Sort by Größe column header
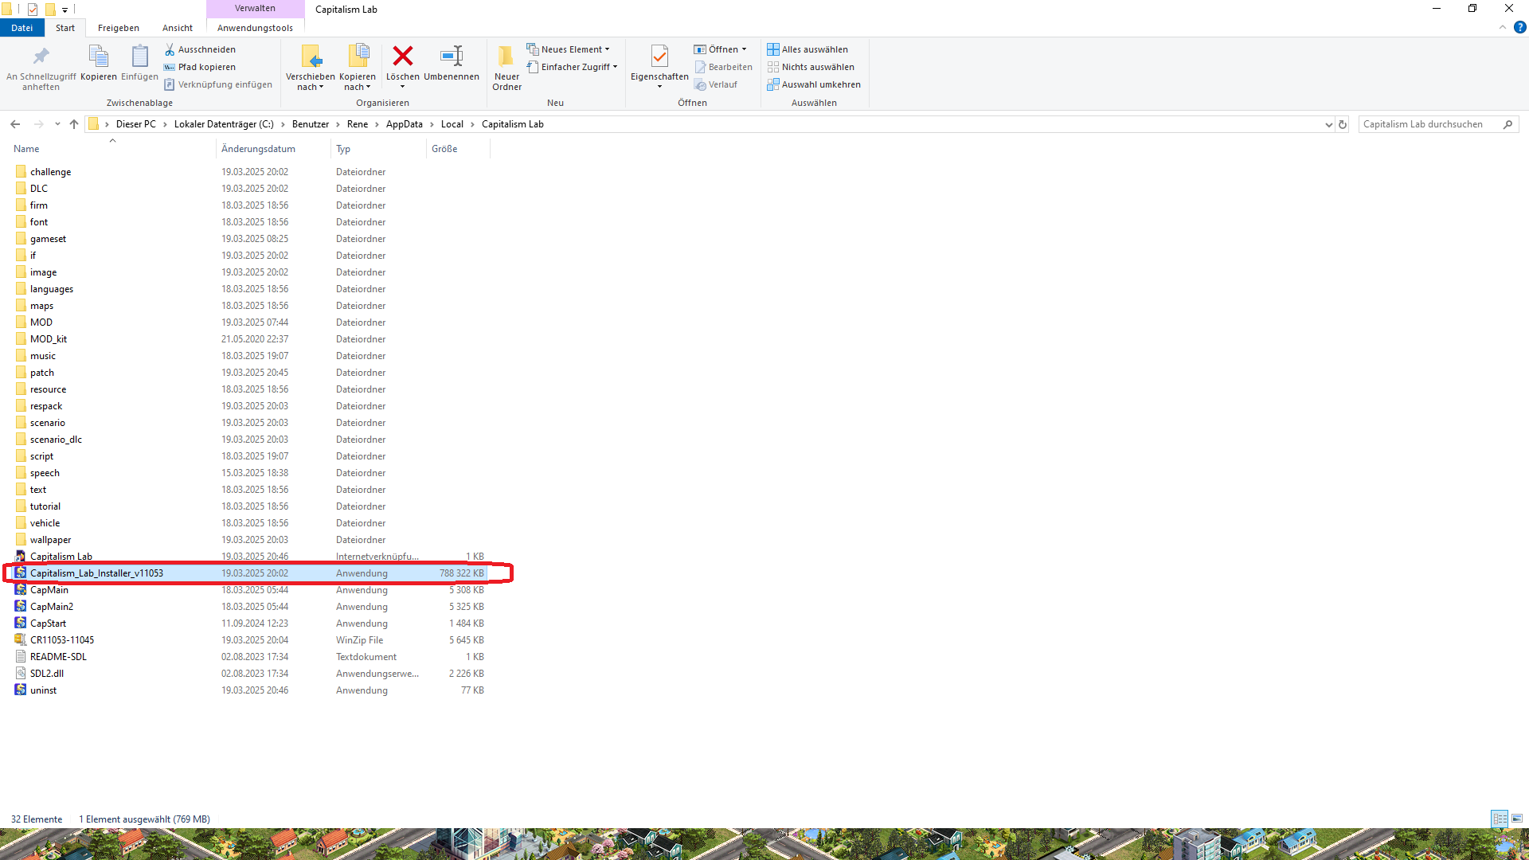Viewport: 1529px width, 860px height. pyautogui.click(x=458, y=149)
